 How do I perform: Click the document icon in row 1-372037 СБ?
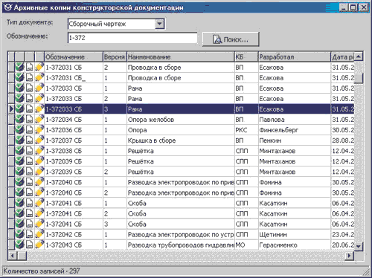click(x=30, y=140)
